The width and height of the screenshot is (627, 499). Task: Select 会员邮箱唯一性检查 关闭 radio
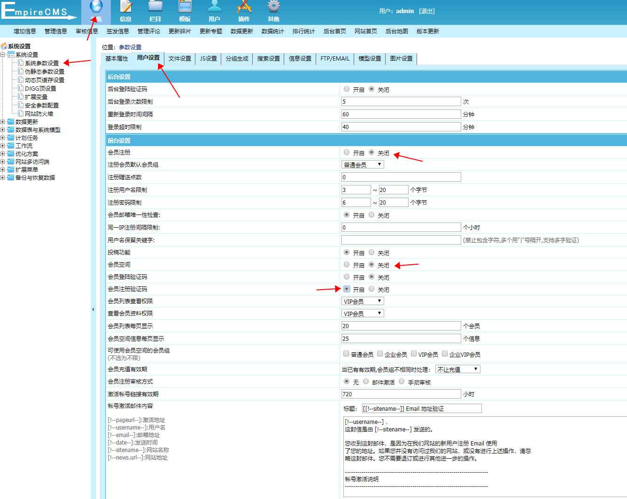click(x=372, y=215)
